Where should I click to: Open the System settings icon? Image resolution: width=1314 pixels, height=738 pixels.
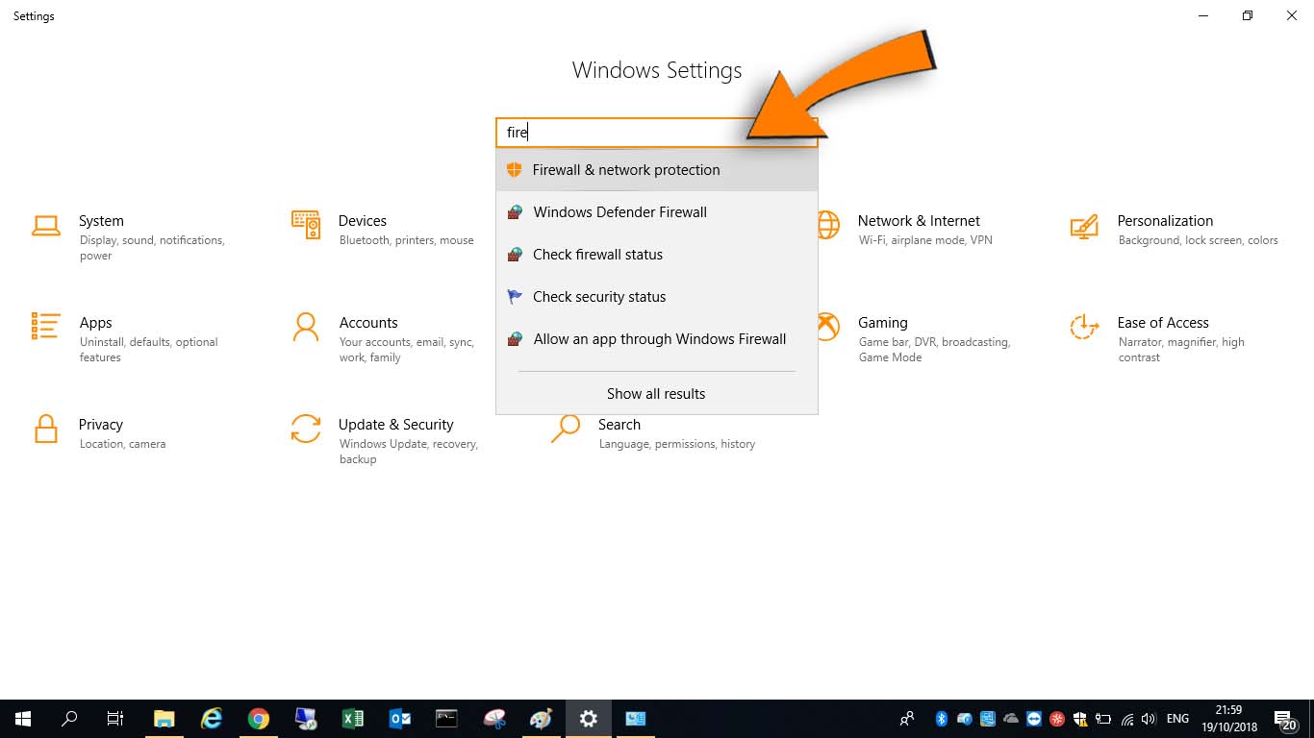tap(45, 226)
